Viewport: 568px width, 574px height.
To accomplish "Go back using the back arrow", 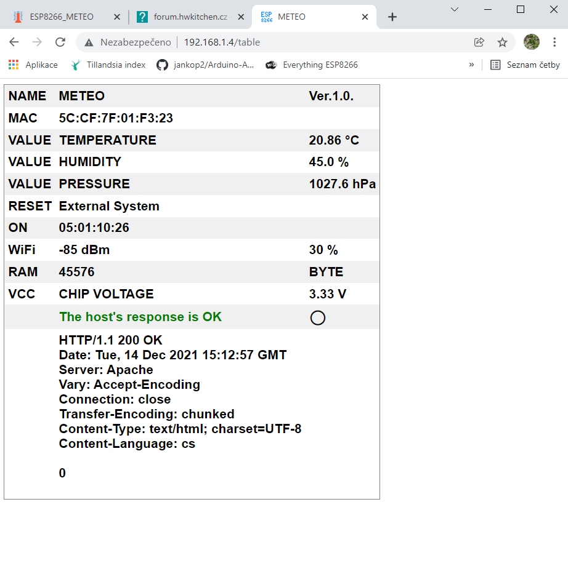I will (14, 42).
